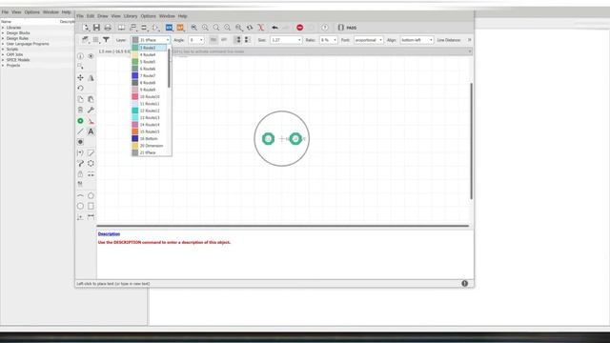The height and width of the screenshot is (343, 610).
Task: Expand Libraries in Control Panel tree
Action: (3, 28)
